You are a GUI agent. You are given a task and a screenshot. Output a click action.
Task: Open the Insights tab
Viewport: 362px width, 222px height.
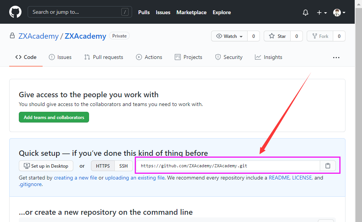(x=268, y=57)
